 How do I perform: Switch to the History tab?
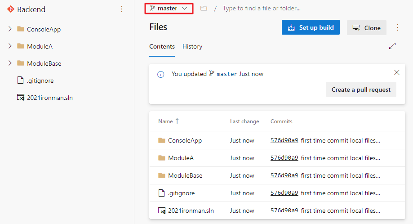coord(192,46)
